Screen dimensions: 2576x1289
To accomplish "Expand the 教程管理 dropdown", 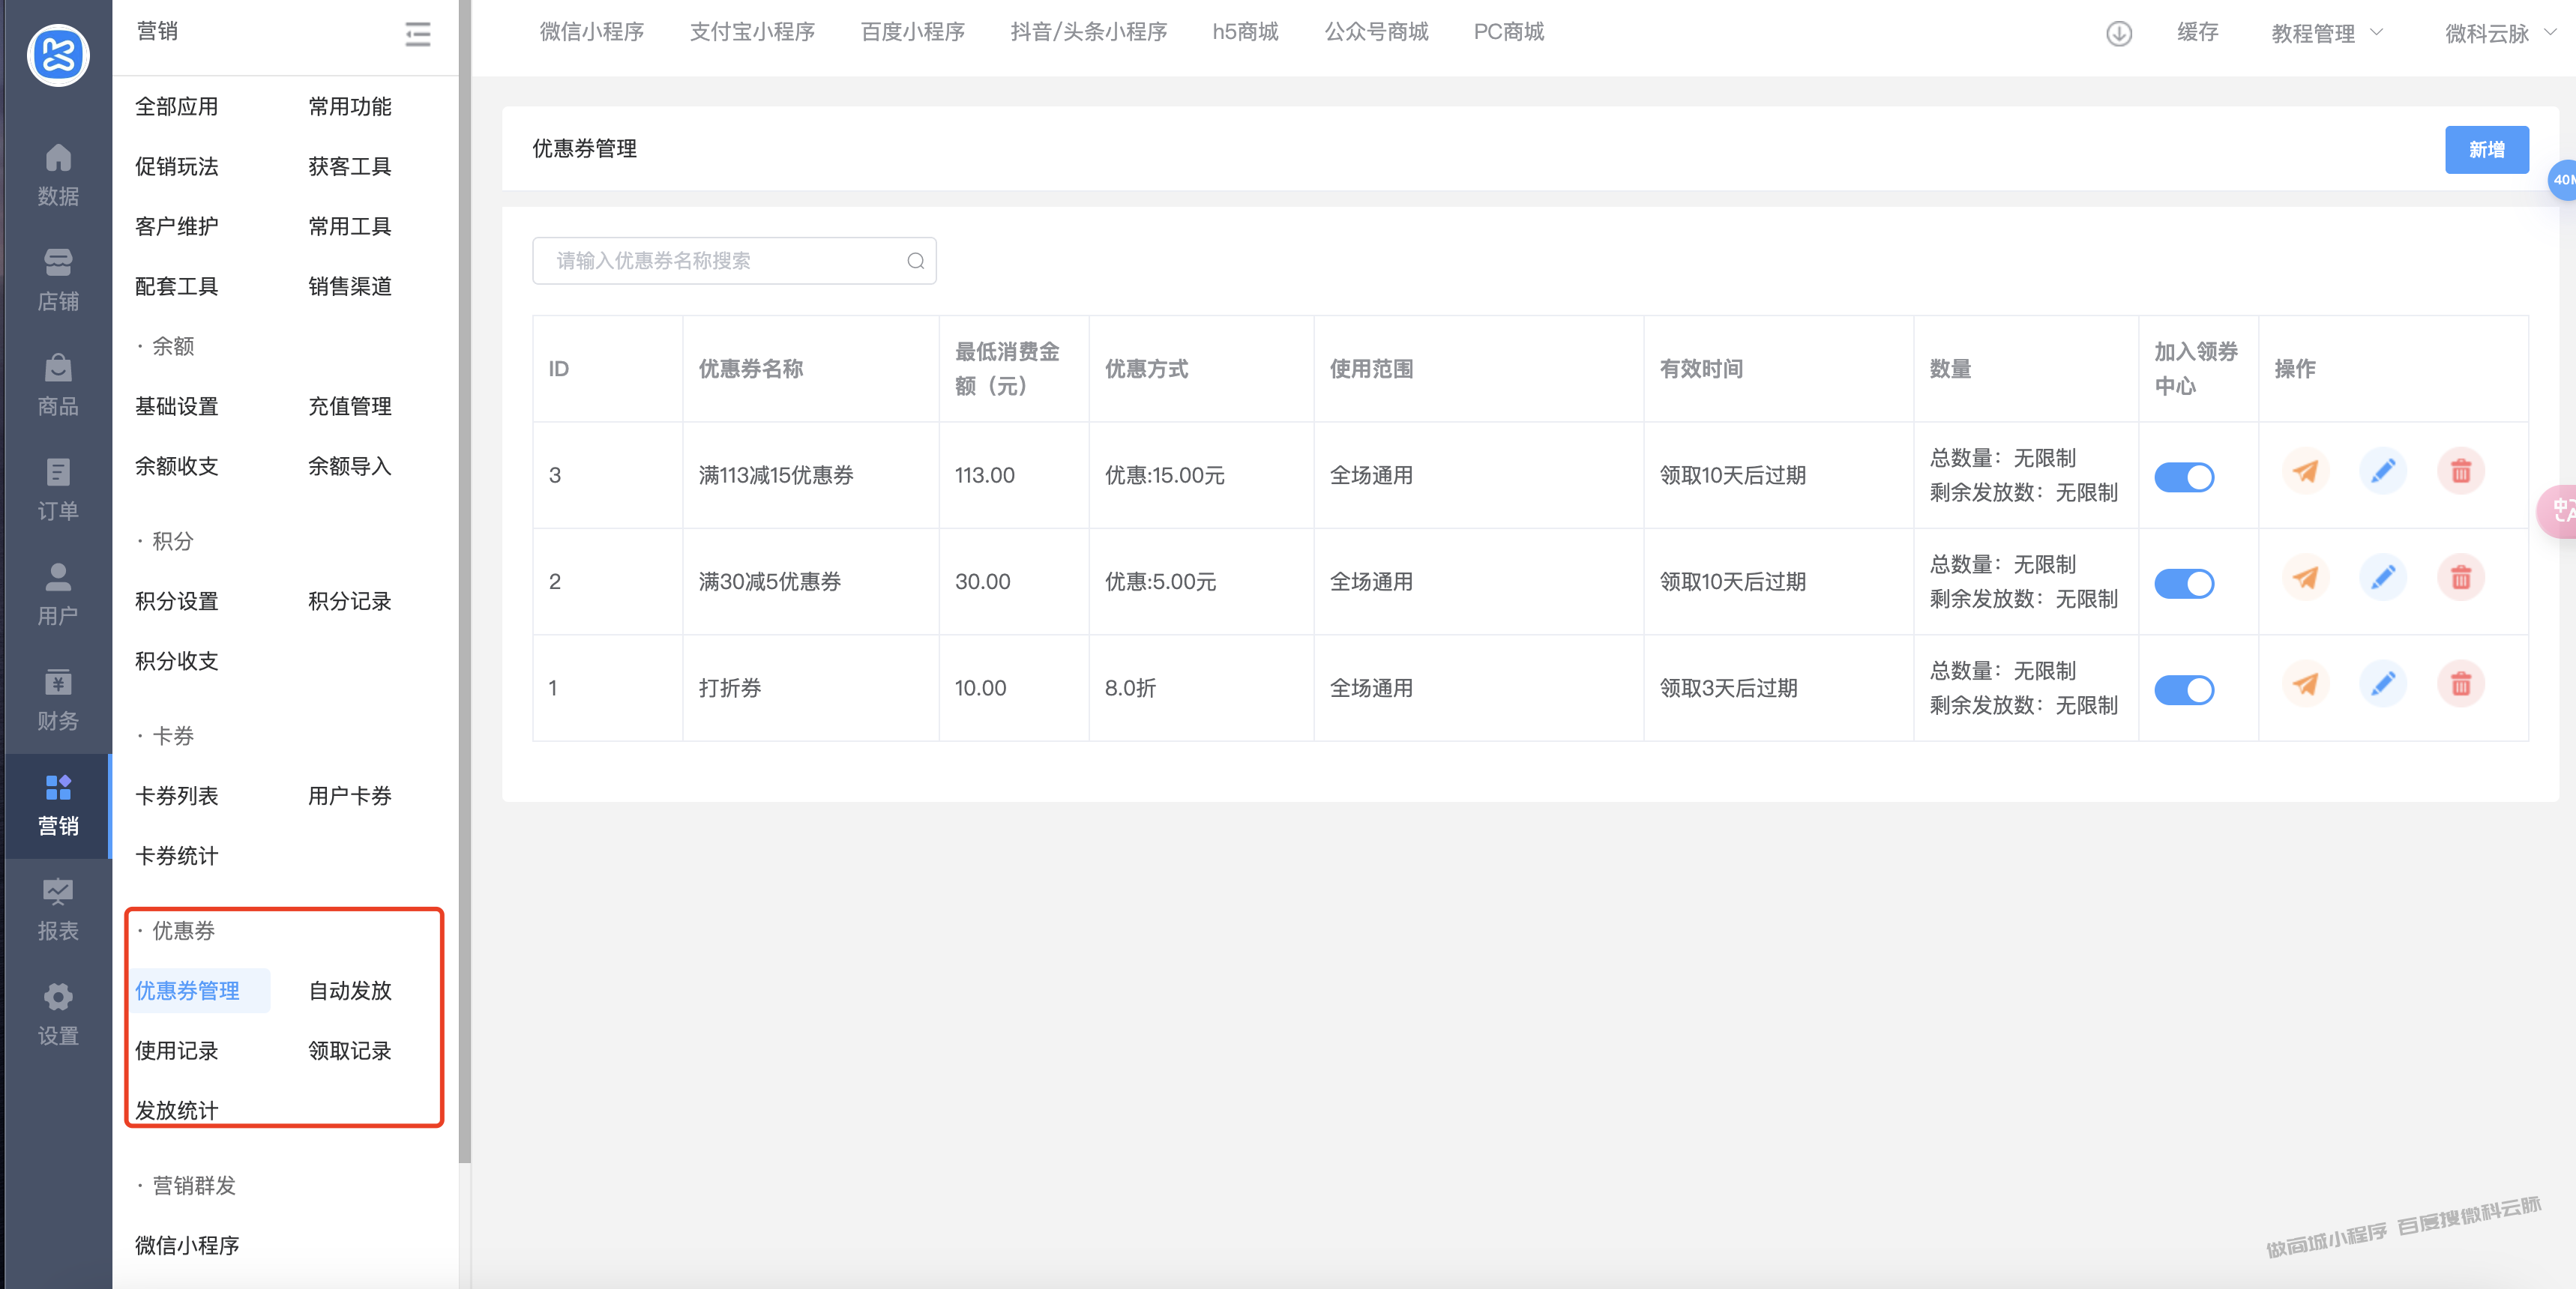I will pos(2327,33).
